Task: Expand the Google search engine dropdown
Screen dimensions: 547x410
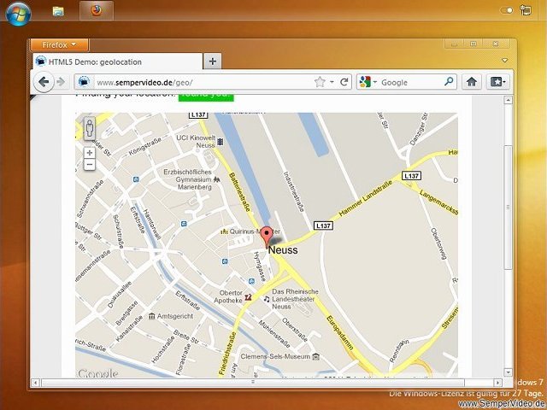Action: tap(368, 82)
